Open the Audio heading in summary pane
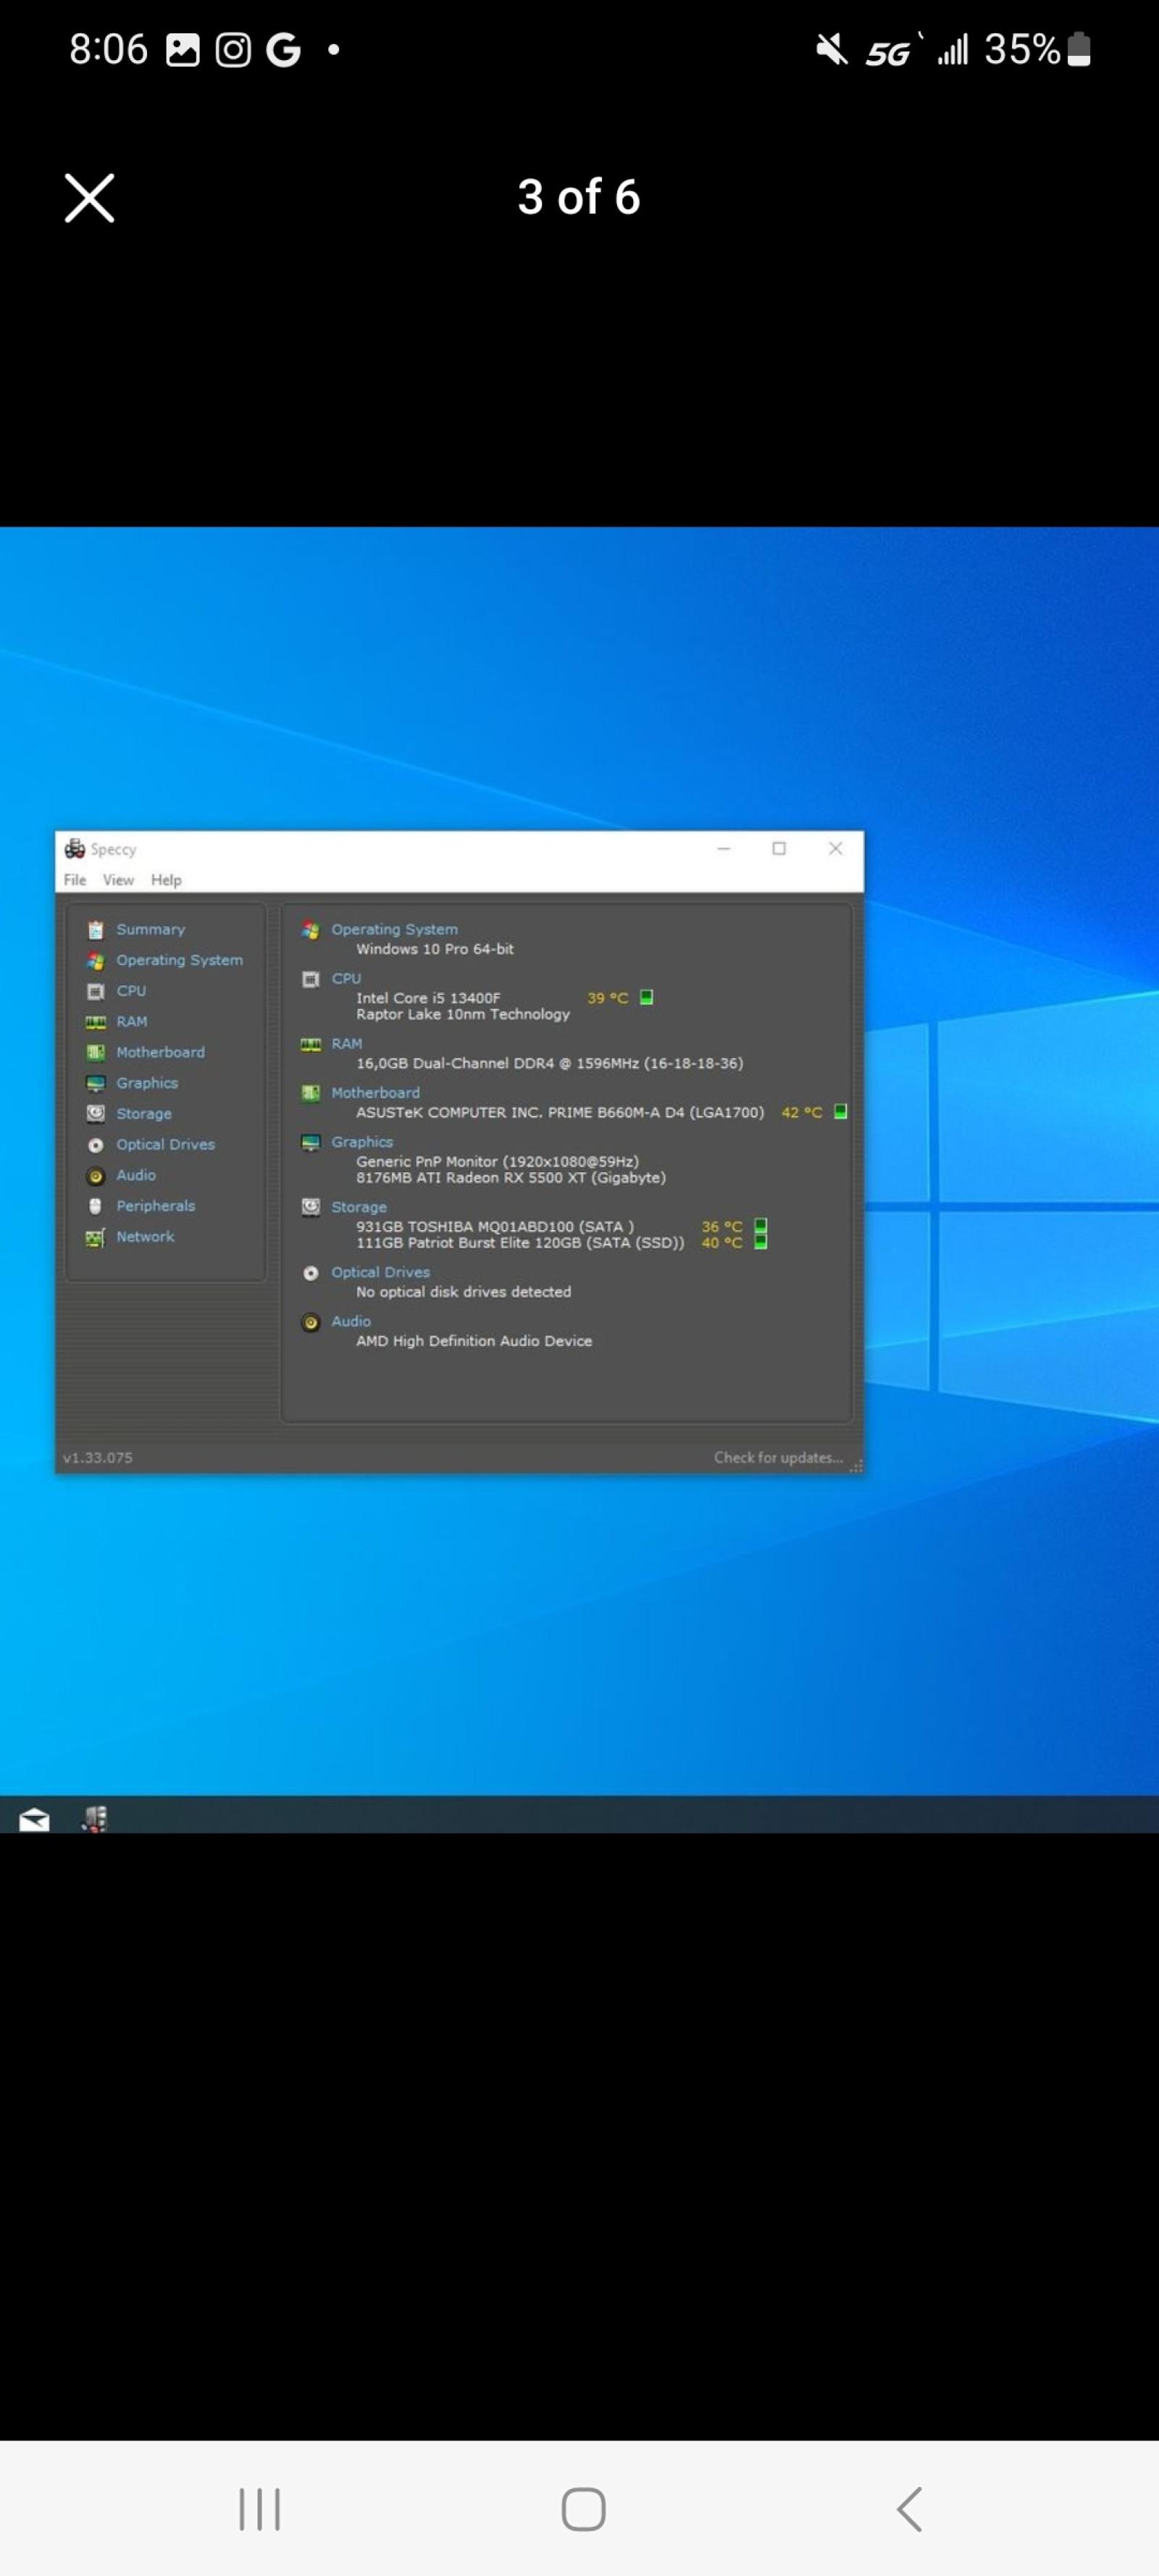Image resolution: width=1159 pixels, height=2576 pixels. point(351,1321)
